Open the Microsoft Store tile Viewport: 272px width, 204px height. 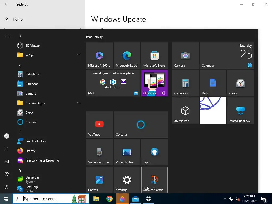(154, 56)
